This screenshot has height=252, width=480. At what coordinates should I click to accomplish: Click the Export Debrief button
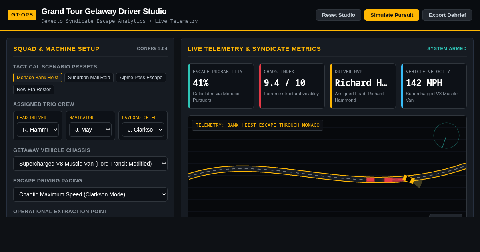click(447, 15)
